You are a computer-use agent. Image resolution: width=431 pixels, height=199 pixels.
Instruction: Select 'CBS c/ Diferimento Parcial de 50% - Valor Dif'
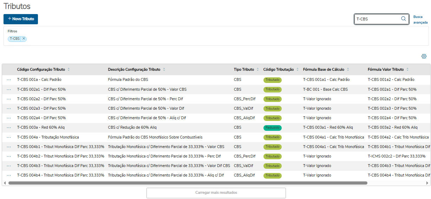146,108
